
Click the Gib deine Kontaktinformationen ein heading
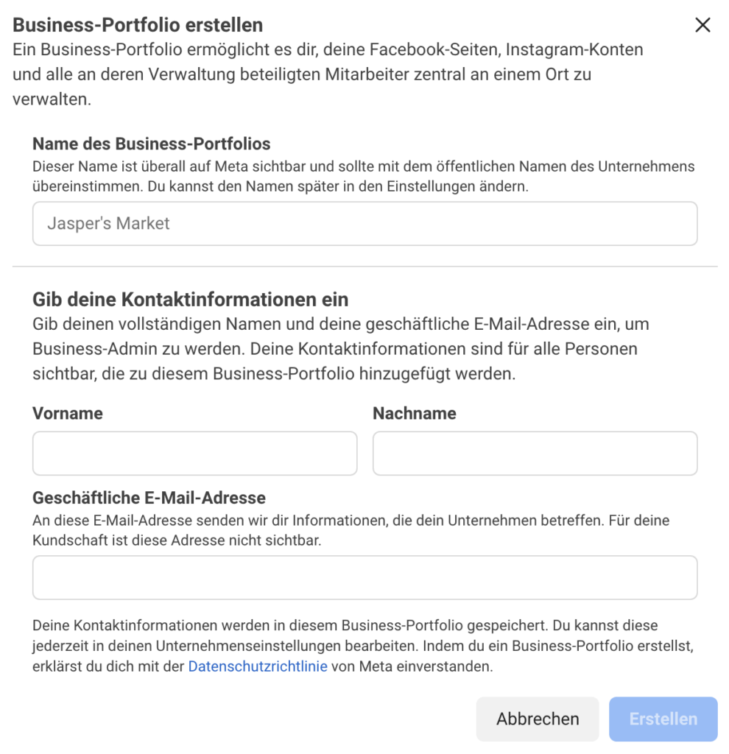[190, 300]
